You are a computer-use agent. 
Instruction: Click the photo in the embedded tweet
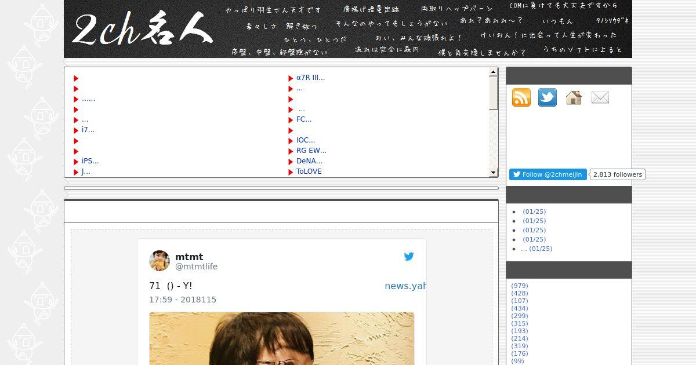pos(282,338)
